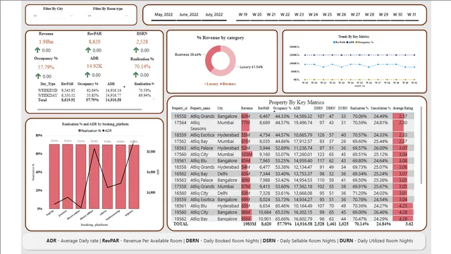
Task: Click the green arrow under Realisation % 70.14%
Action: [x=136, y=75]
